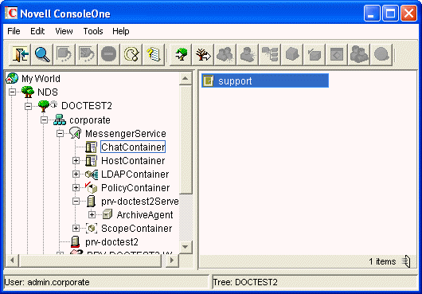
Task: Open the File menu
Action: [x=14, y=31]
